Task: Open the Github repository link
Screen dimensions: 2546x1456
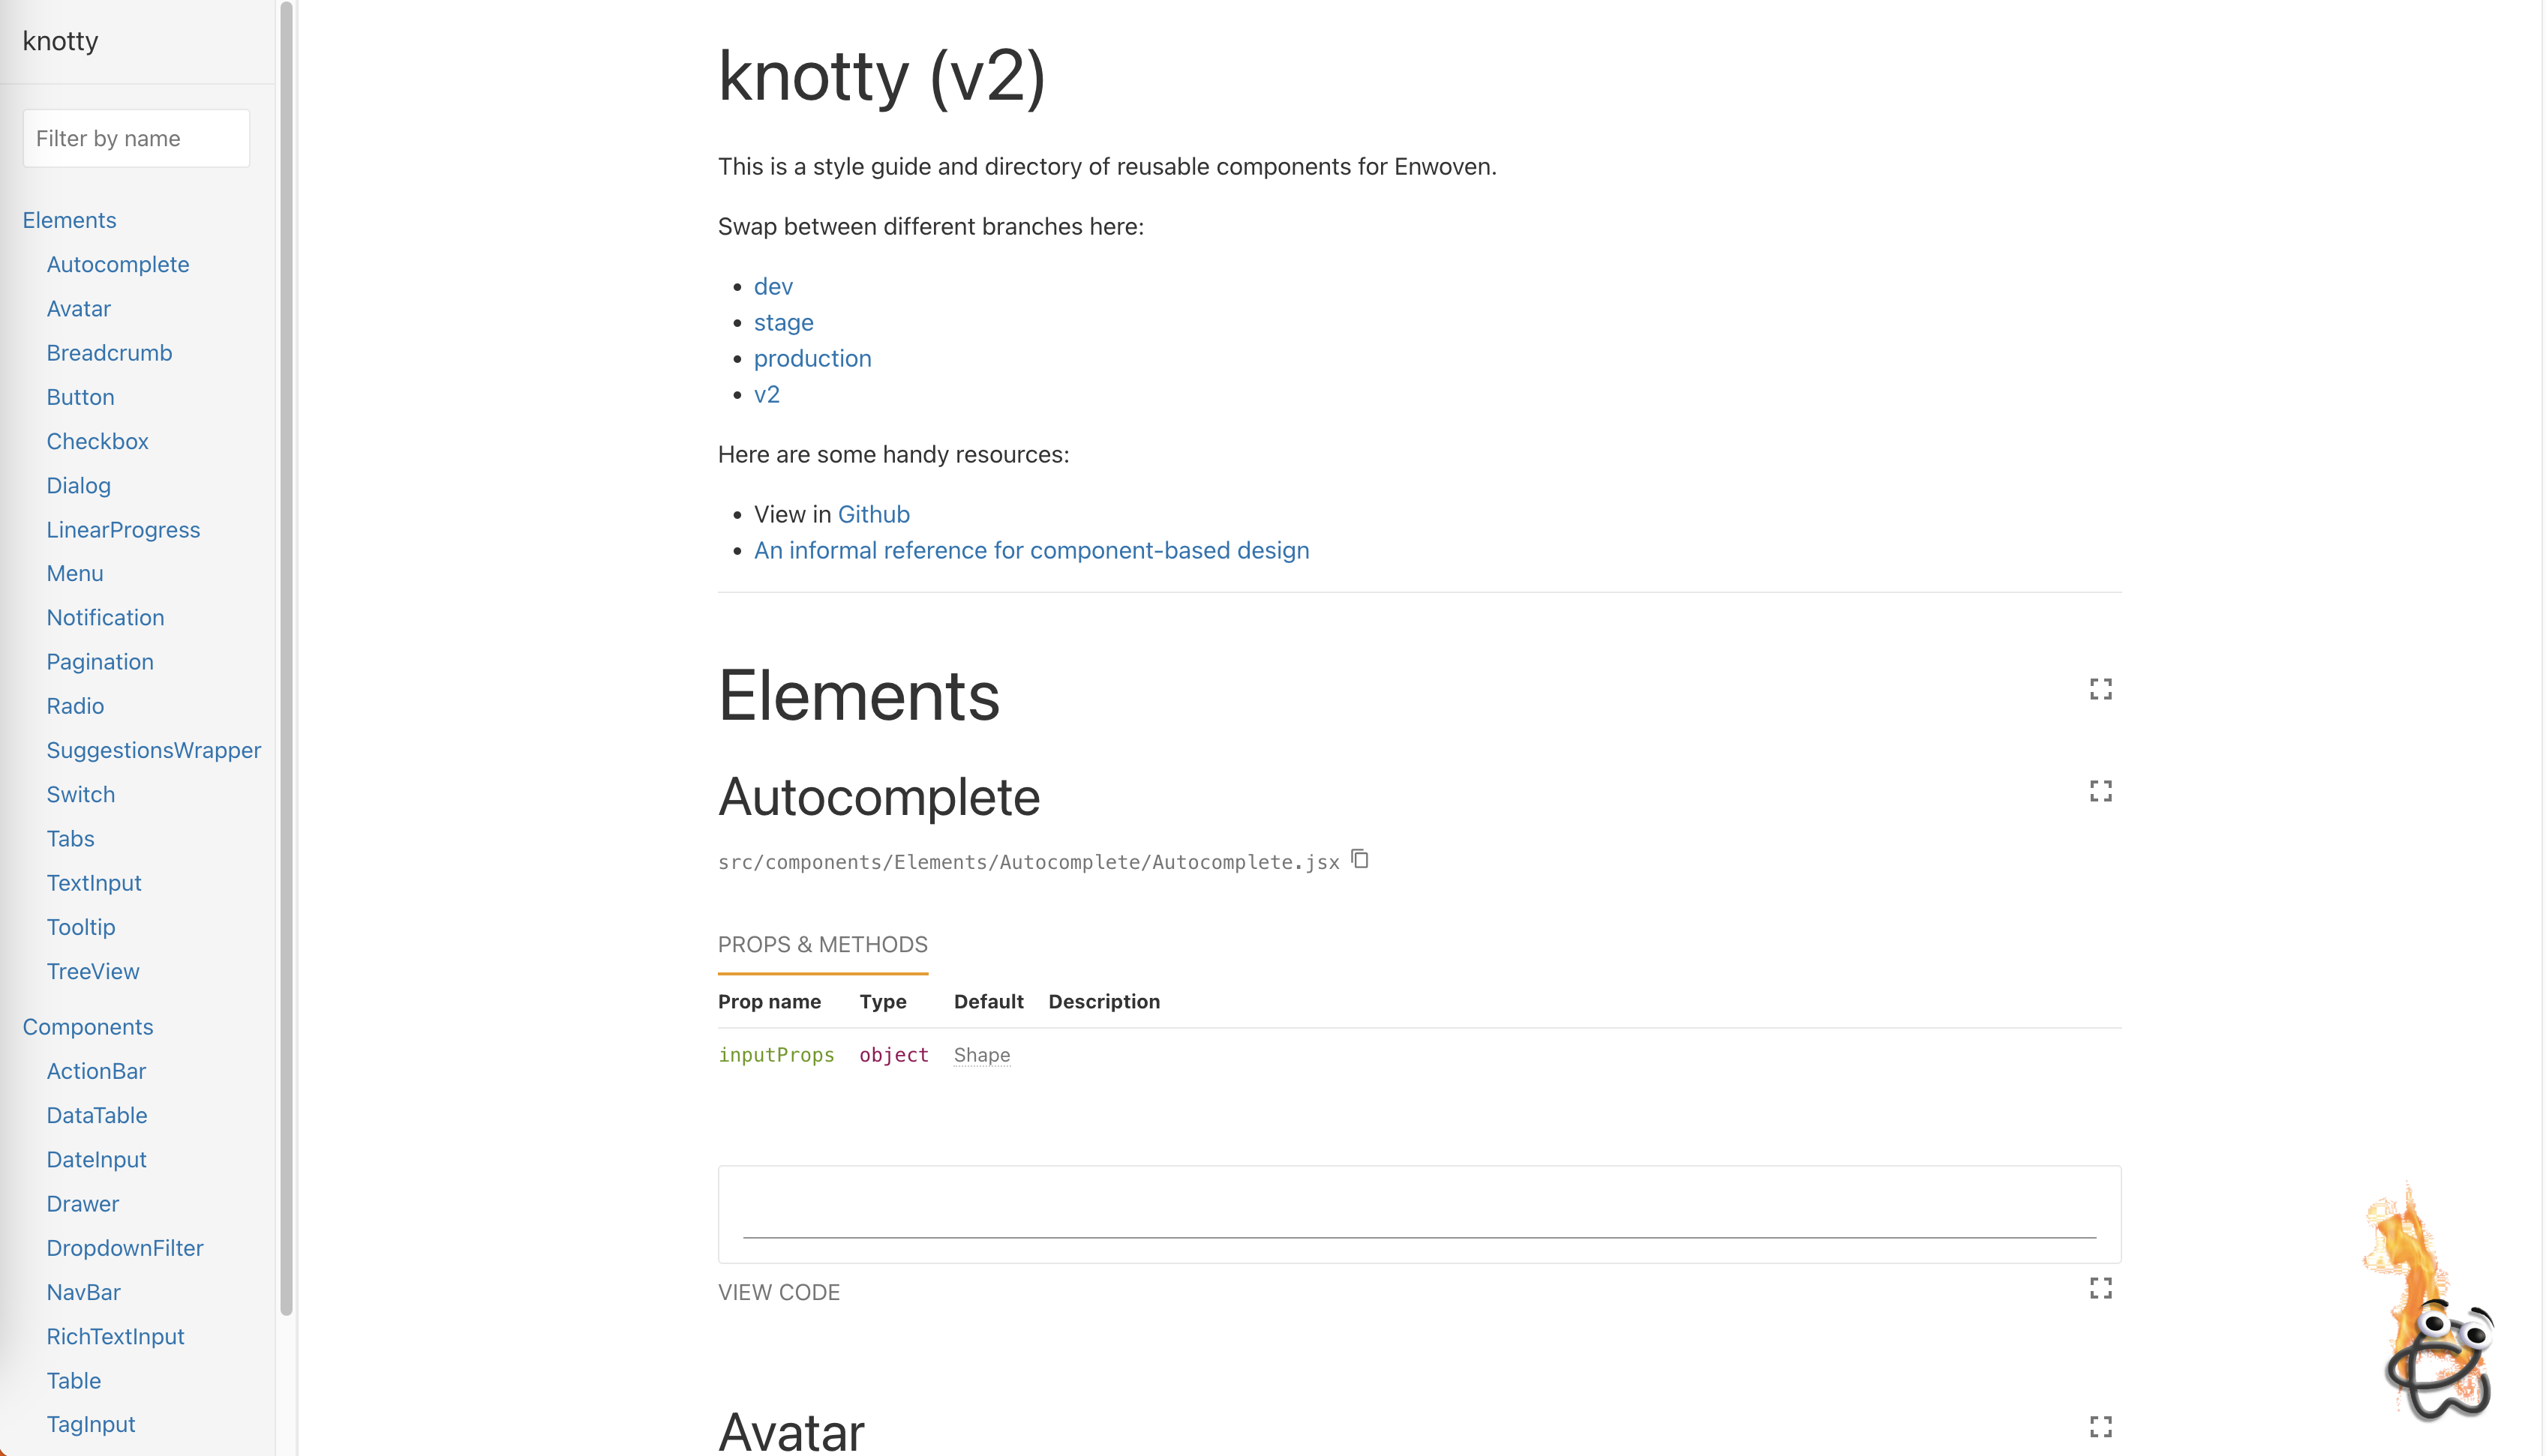Action: [873, 514]
